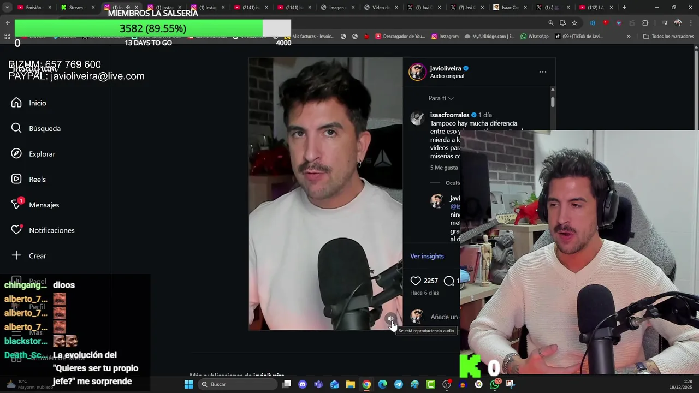Go back with Chrome back arrow

click(x=8, y=23)
